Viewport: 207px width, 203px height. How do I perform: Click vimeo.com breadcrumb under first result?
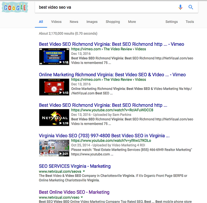[x=108, y=49]
